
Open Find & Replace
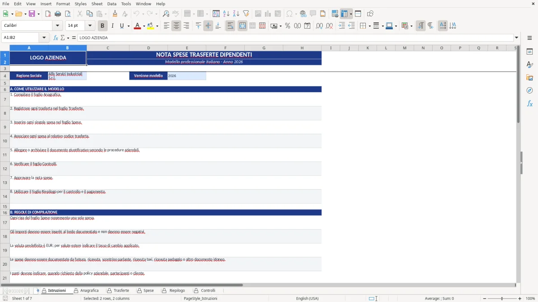click(x=166, y=14)
